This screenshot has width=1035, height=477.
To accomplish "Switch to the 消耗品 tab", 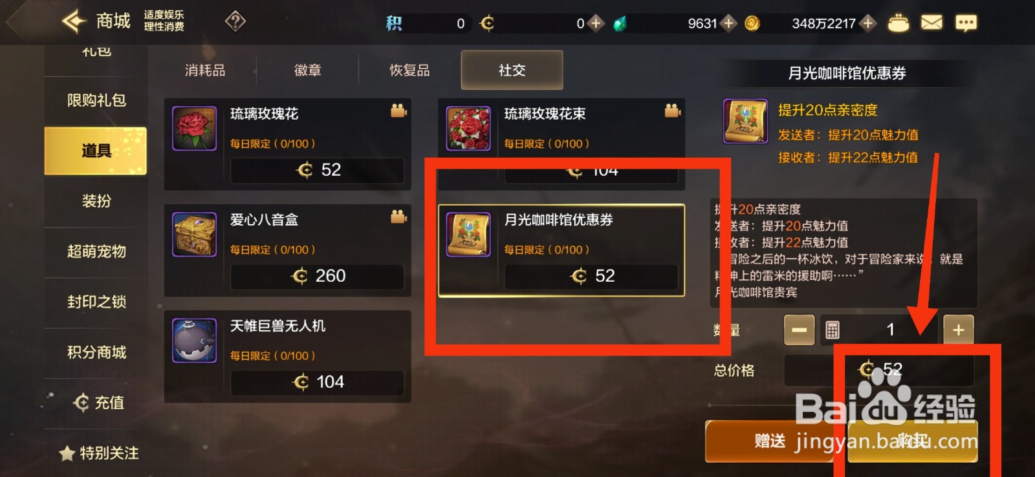I will click(x=205, y=70).
